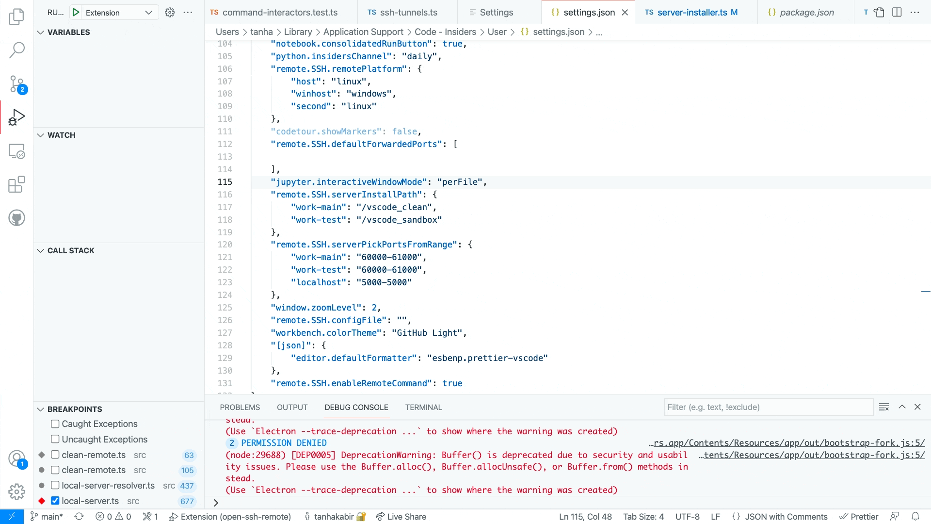Open the Explorer view in activity bar

(16, 17)
